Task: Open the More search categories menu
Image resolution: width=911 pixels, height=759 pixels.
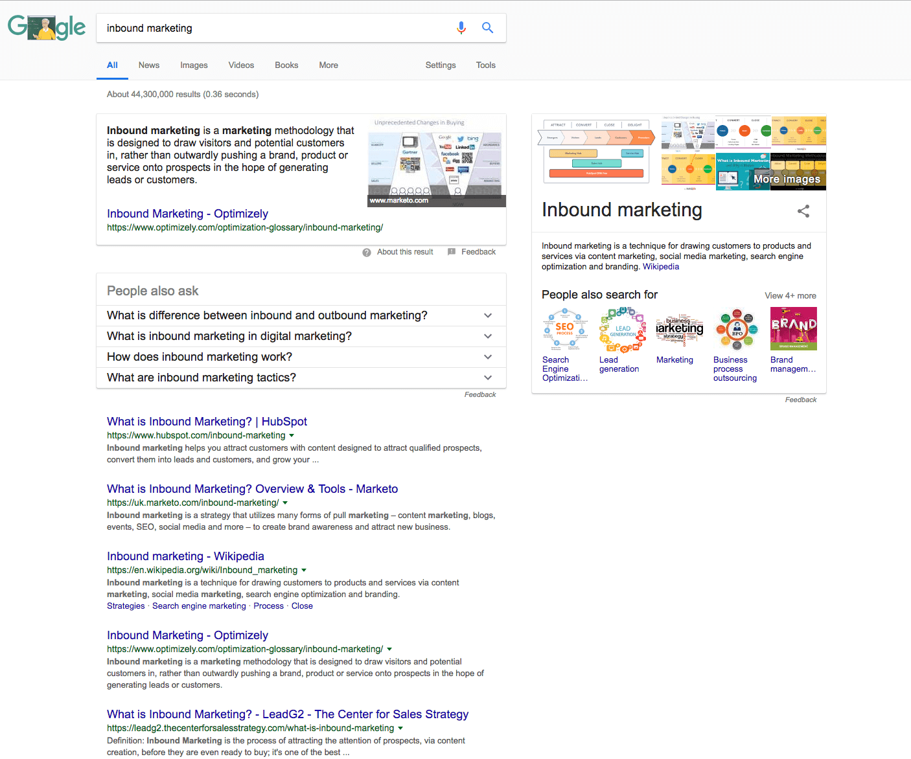Action: click(x=329, y=65)
